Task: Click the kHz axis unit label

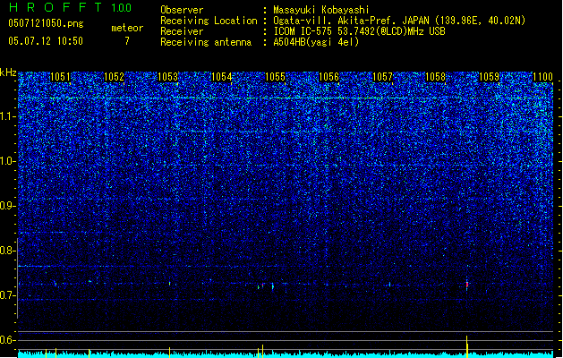Action: click(8, 72)
